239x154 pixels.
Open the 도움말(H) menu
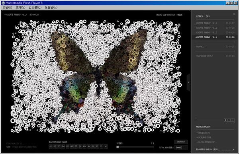click(x=51, y=7)
